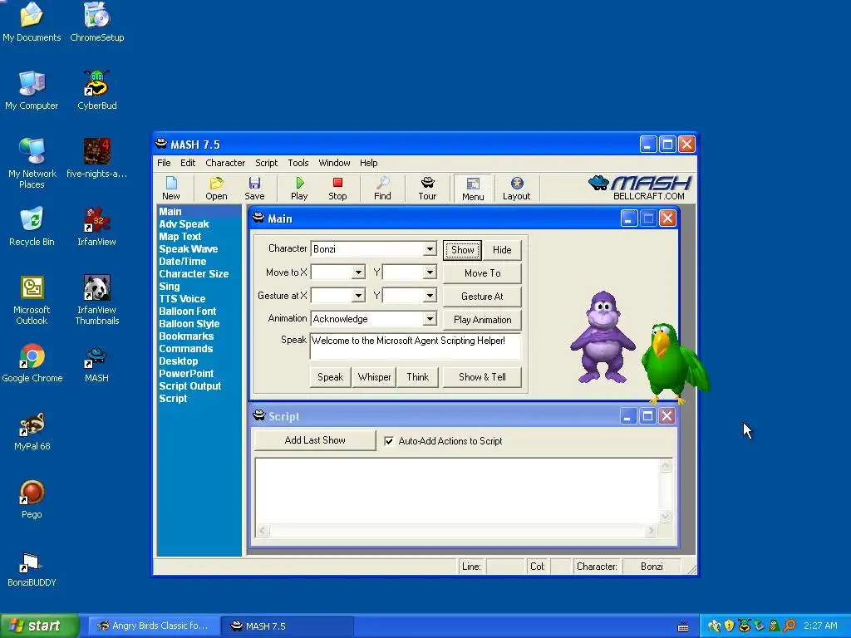
Task: Toggle the Menu toolbar button
Action: click(473, 189)
